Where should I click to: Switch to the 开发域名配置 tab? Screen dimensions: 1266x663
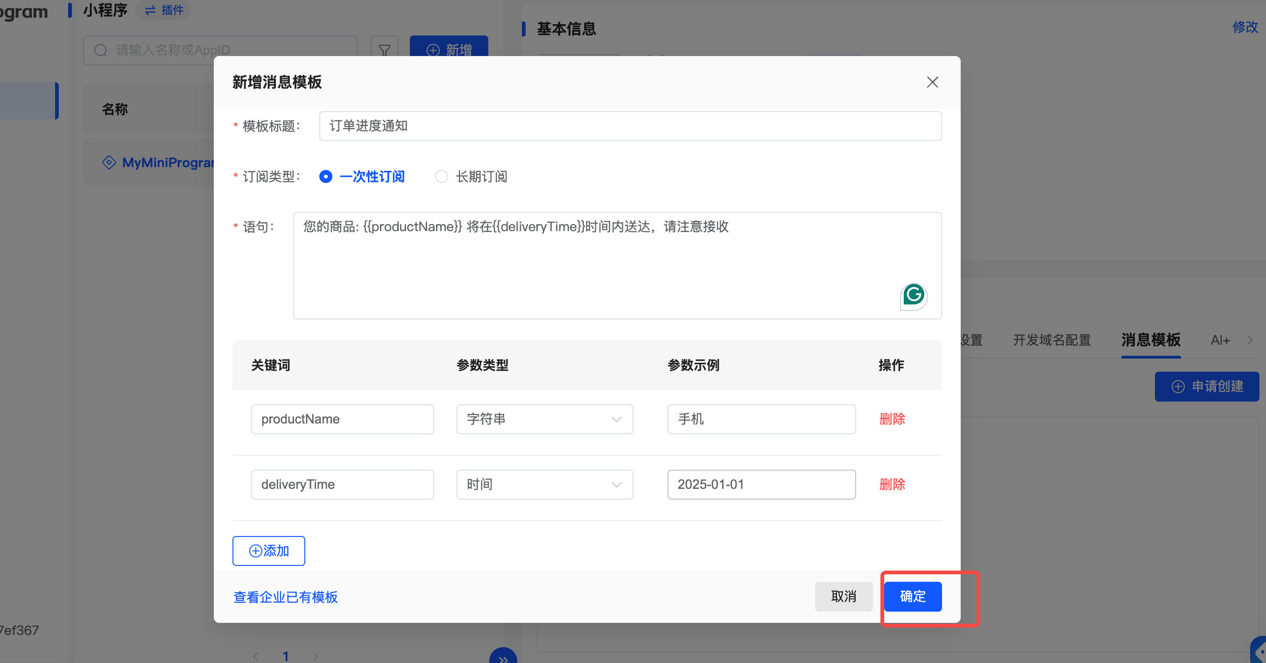coord(1051,339)
